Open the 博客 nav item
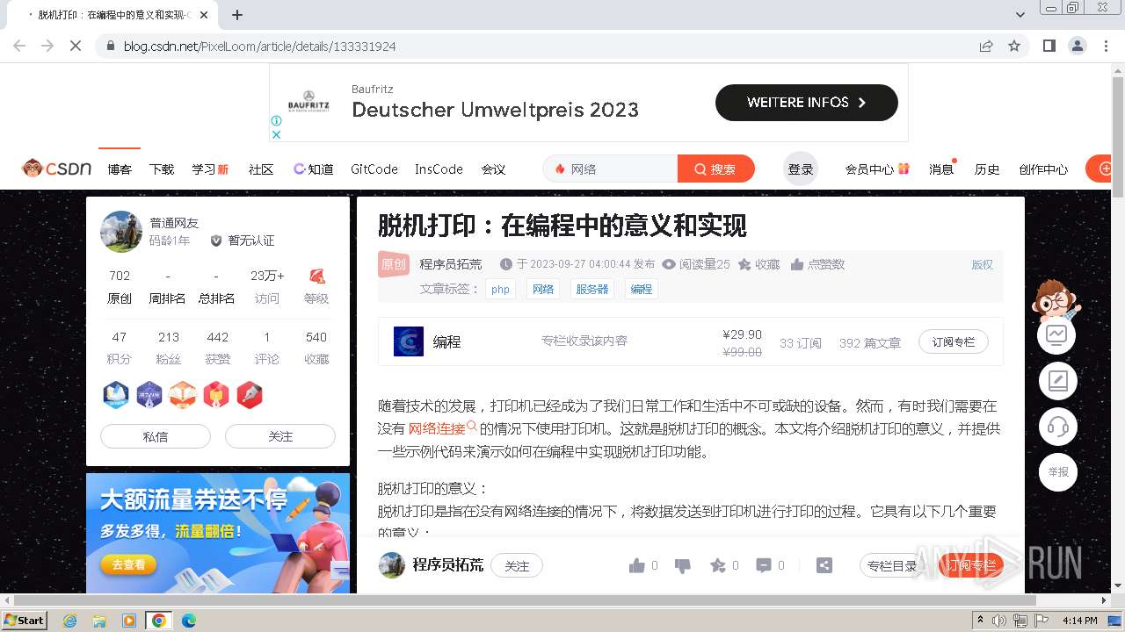1125x632 pixels. [x=120, y=169]
